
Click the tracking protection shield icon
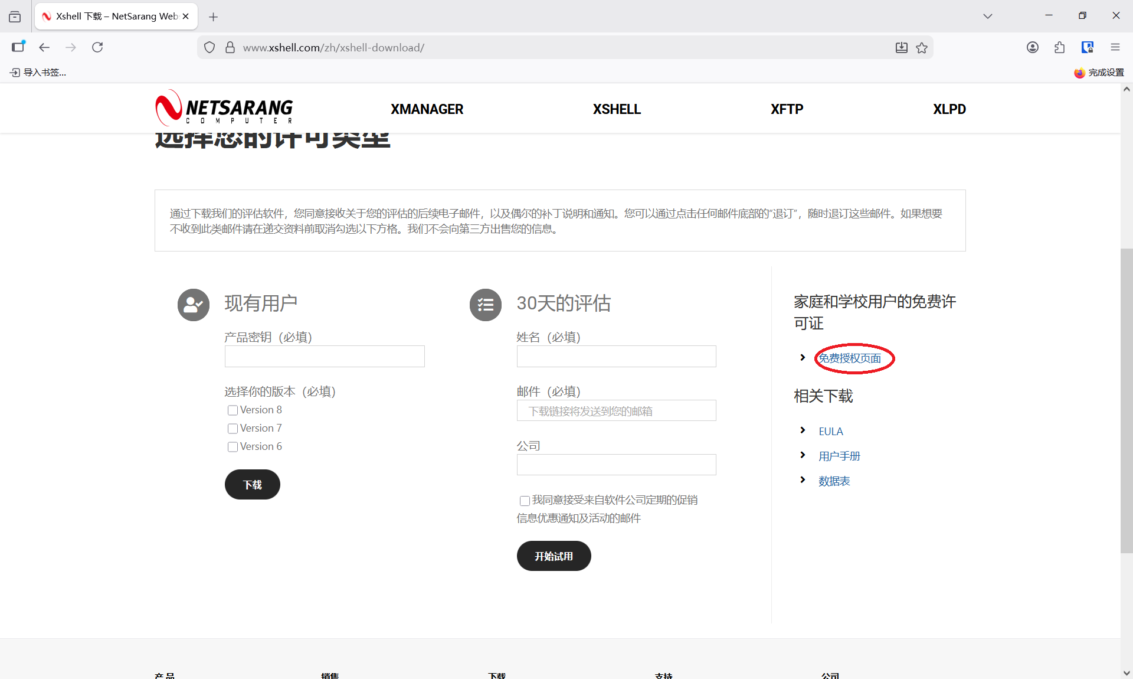[x=209, y=47]
